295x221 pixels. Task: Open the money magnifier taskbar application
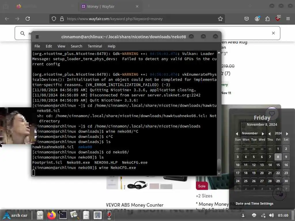74,215
